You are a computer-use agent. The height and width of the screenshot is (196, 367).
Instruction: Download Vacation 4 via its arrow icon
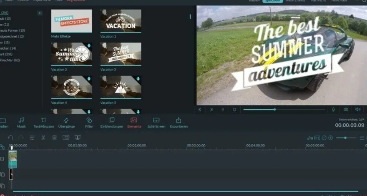[x=89, y=79]
